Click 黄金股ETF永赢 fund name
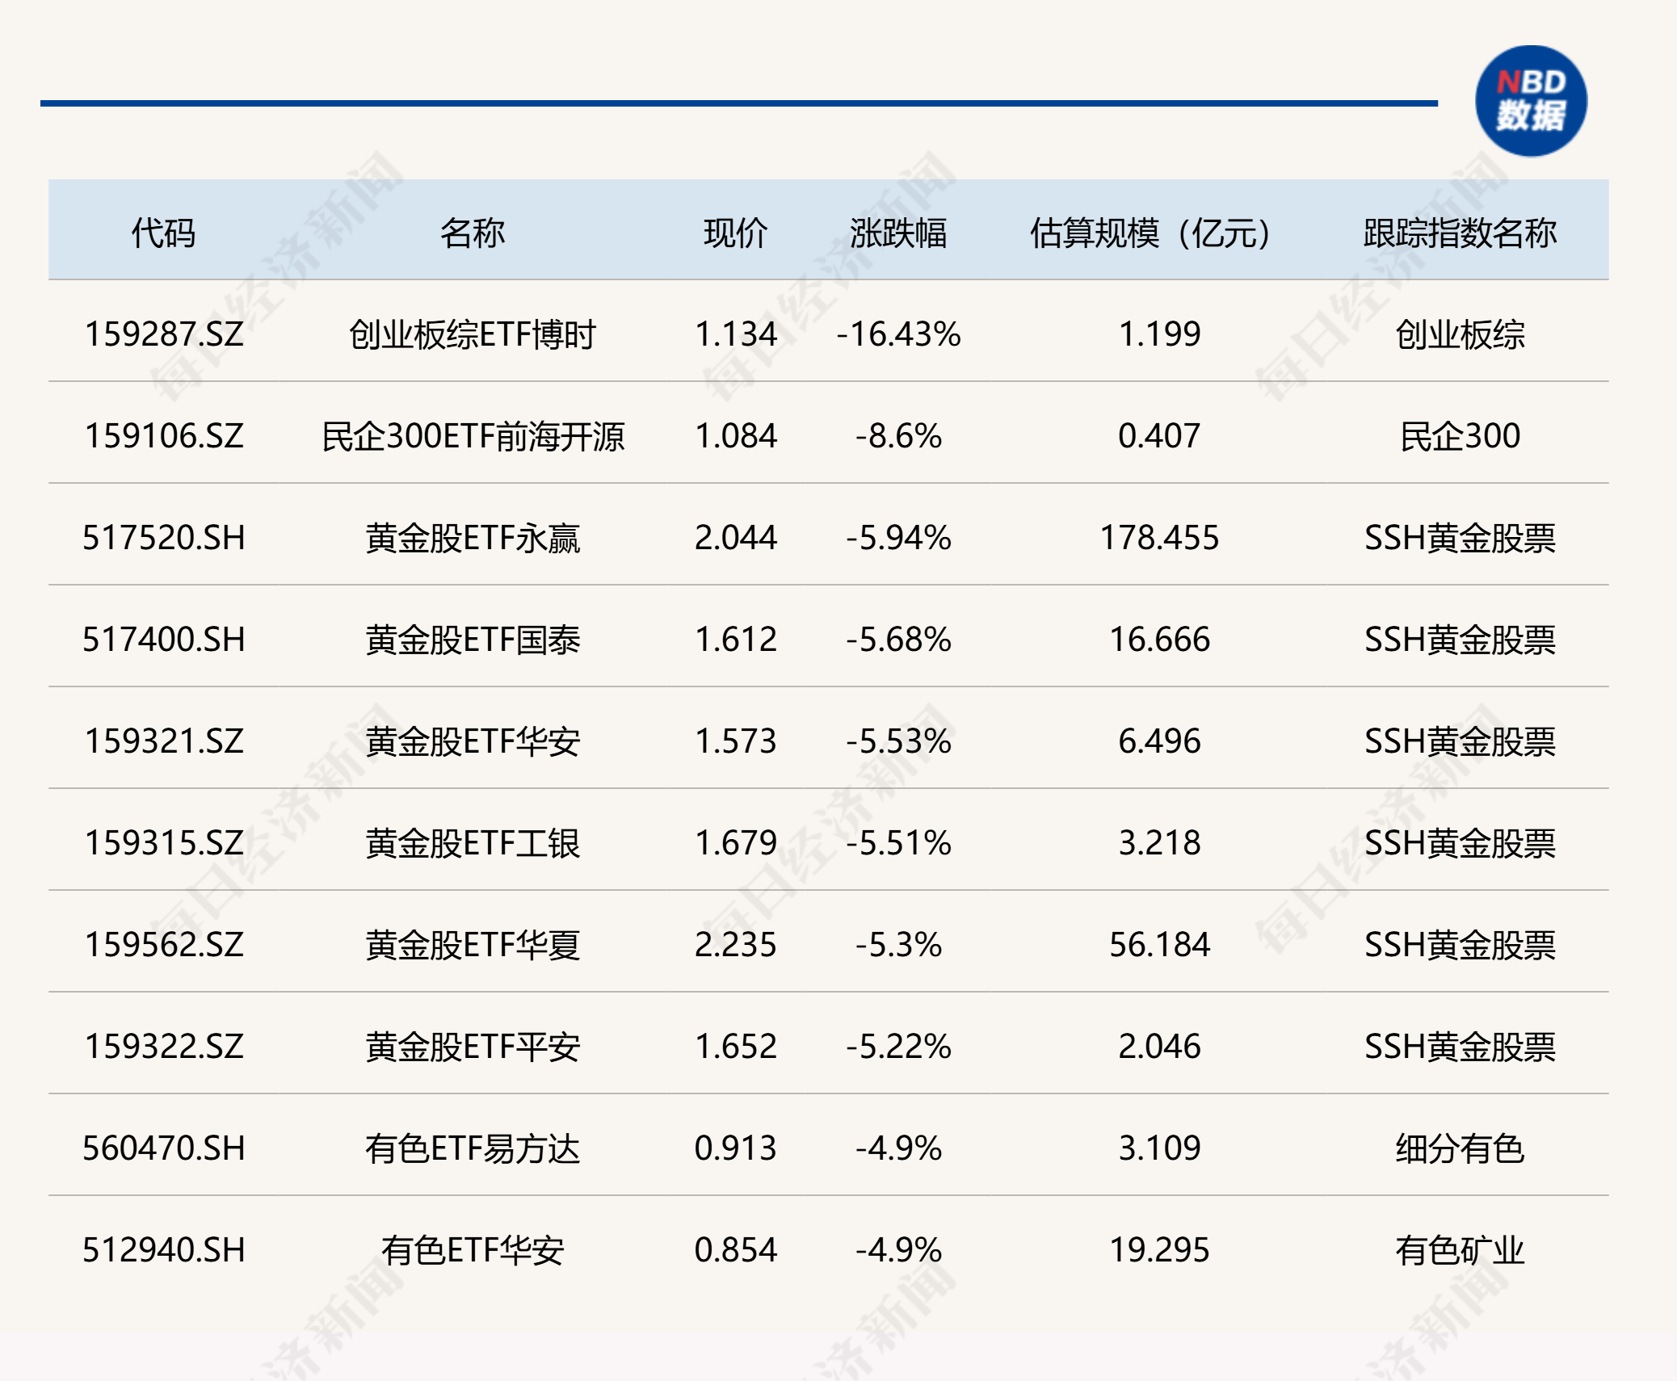1677x1381 pixels. click(x=473, y=538)
